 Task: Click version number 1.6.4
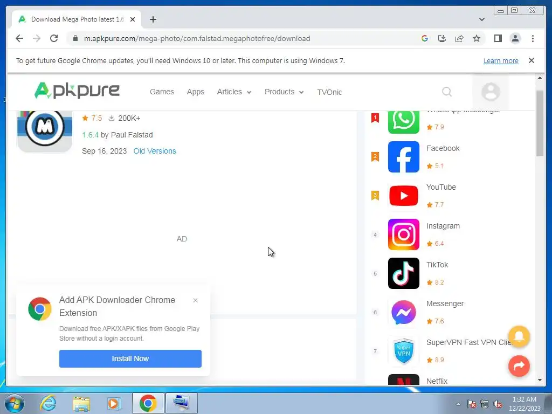(90, 135)
